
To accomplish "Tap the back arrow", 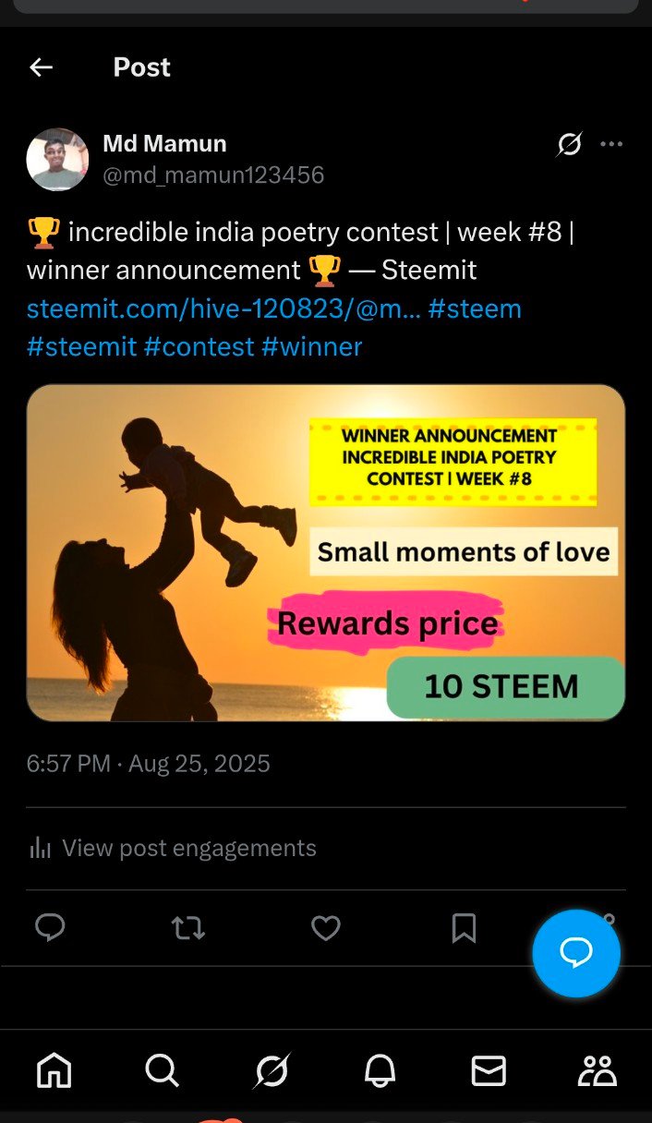I will click(x=41, y=67).
